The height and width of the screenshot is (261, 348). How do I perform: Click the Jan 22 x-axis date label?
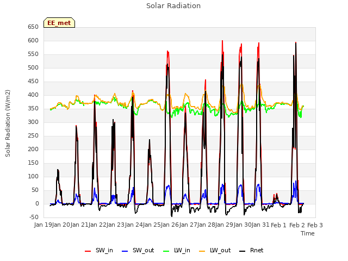coord(97,225)
